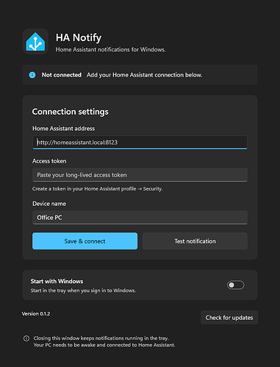280x367 pixels.
Task: Click into the Access token field
Action: [x=140, y=175]
